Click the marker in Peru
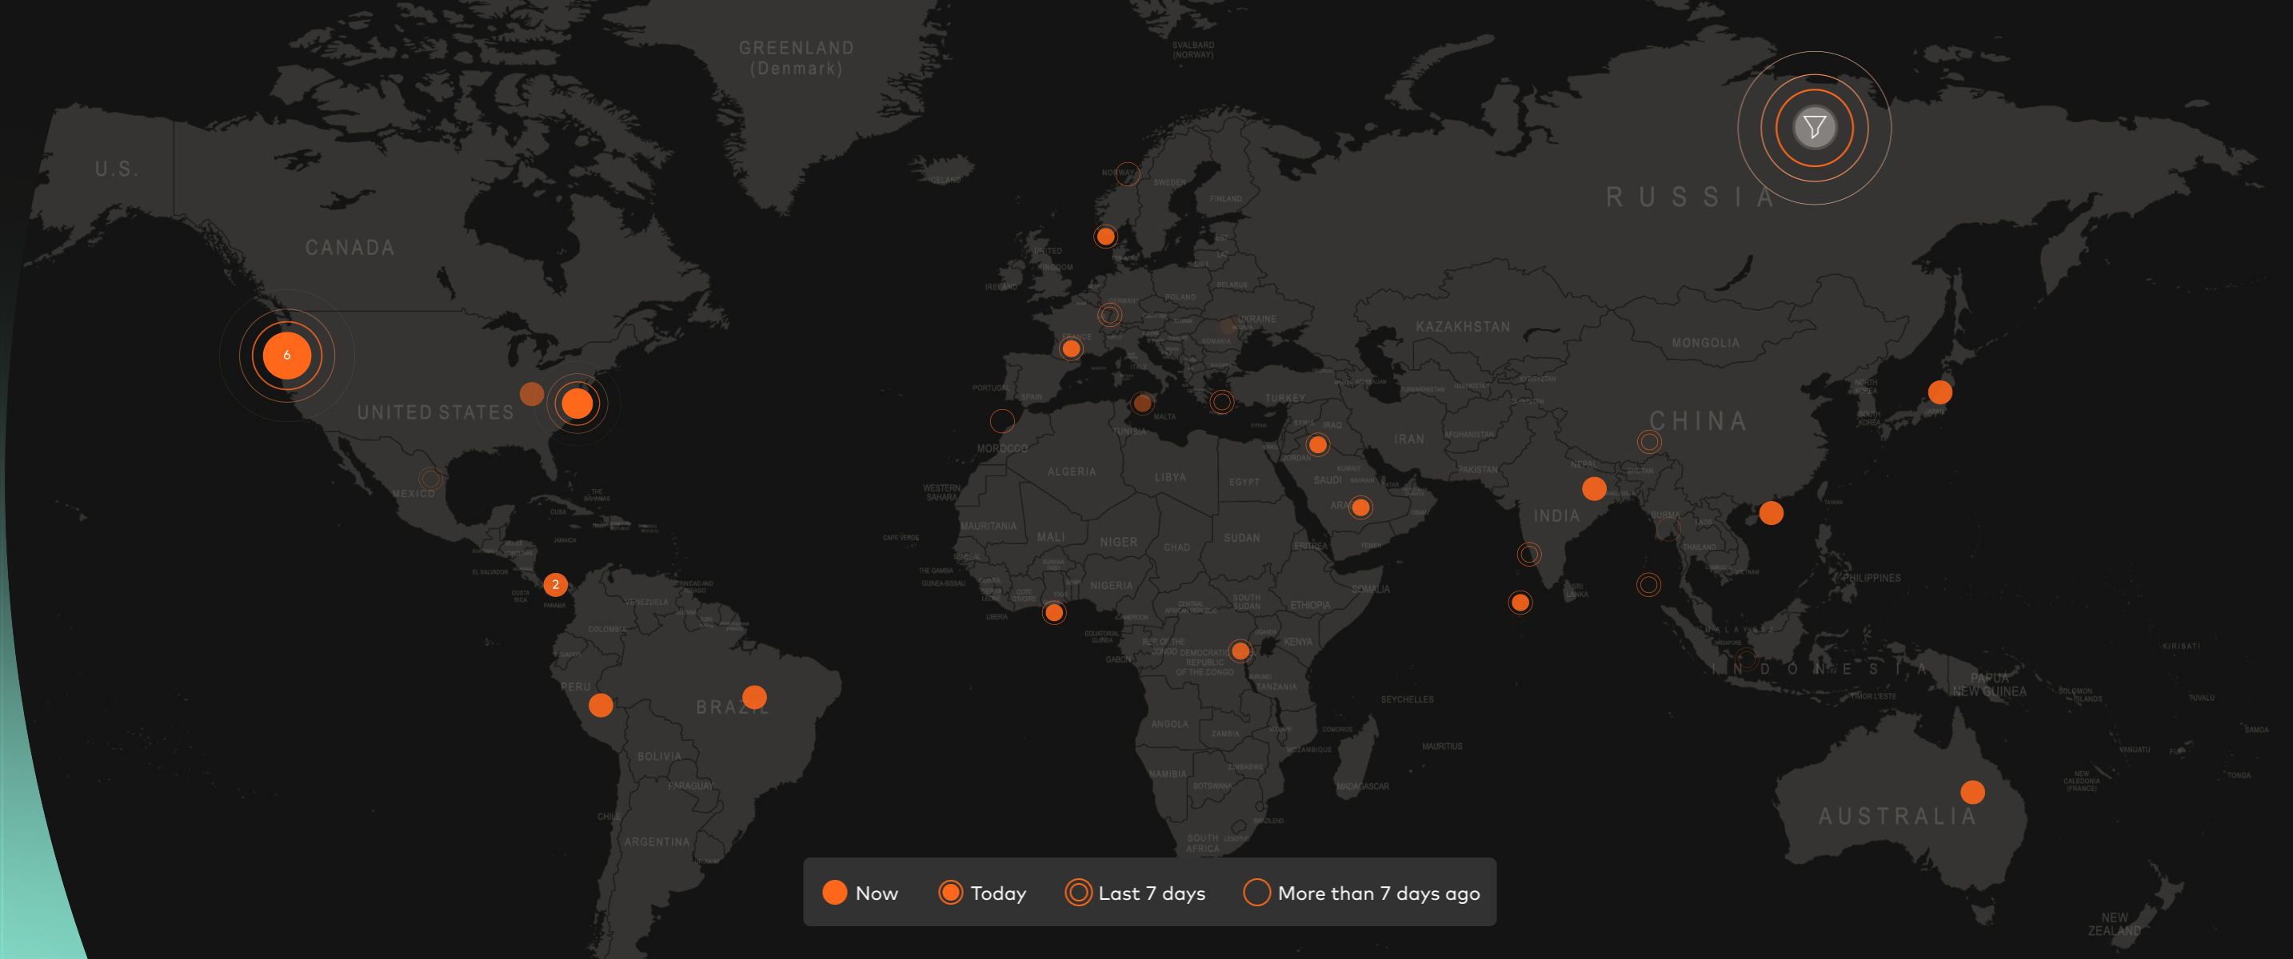Image resolution: width=2293 pixels, height=959 pixels. click(601, 706)
